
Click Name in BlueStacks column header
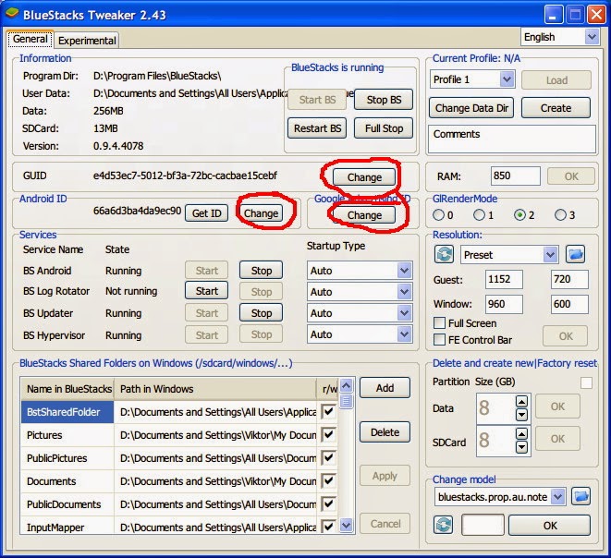pyautogui.click(x=67, y=389)
